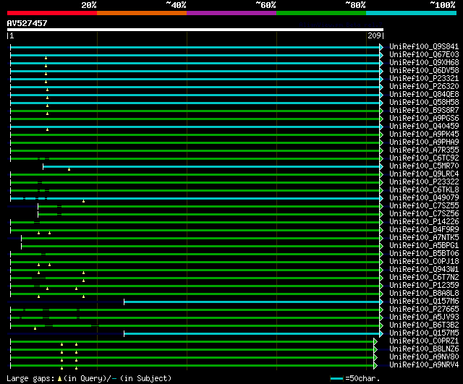
Task: Select the UniRef100_A9NV80 label
Action: tap(424, 357)
